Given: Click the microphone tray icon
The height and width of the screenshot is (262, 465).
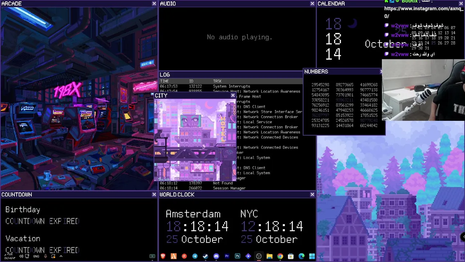Looking at the screenshot, I should (x=45, y=256).
